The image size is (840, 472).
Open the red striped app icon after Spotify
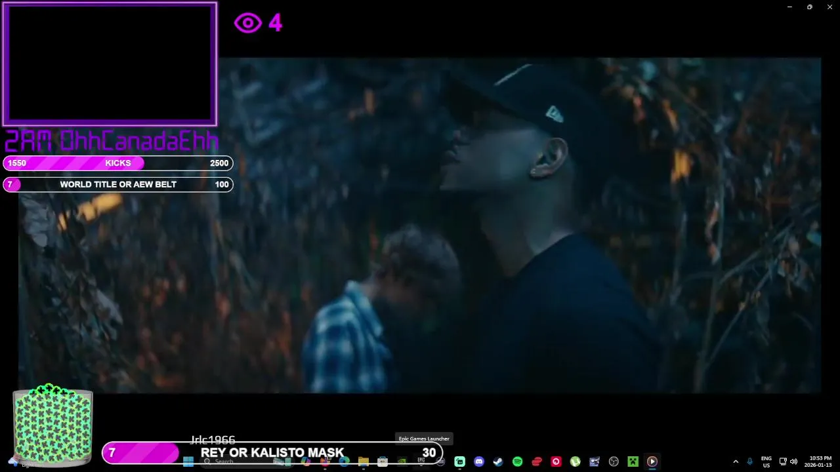(537, 462)
